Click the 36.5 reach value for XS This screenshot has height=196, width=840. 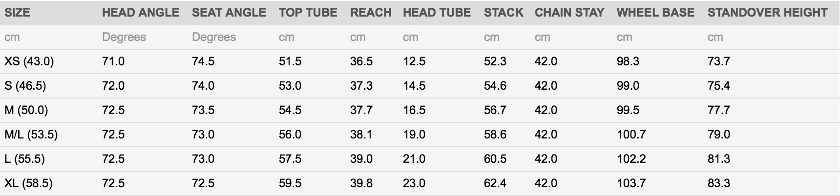point(361,61)
